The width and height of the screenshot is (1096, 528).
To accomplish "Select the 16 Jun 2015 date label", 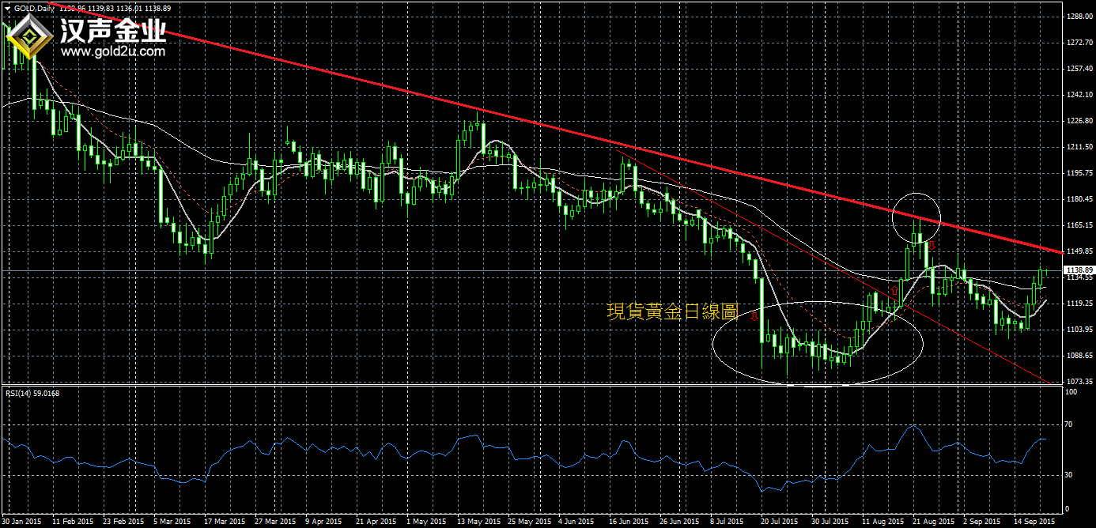I will 628,522.
